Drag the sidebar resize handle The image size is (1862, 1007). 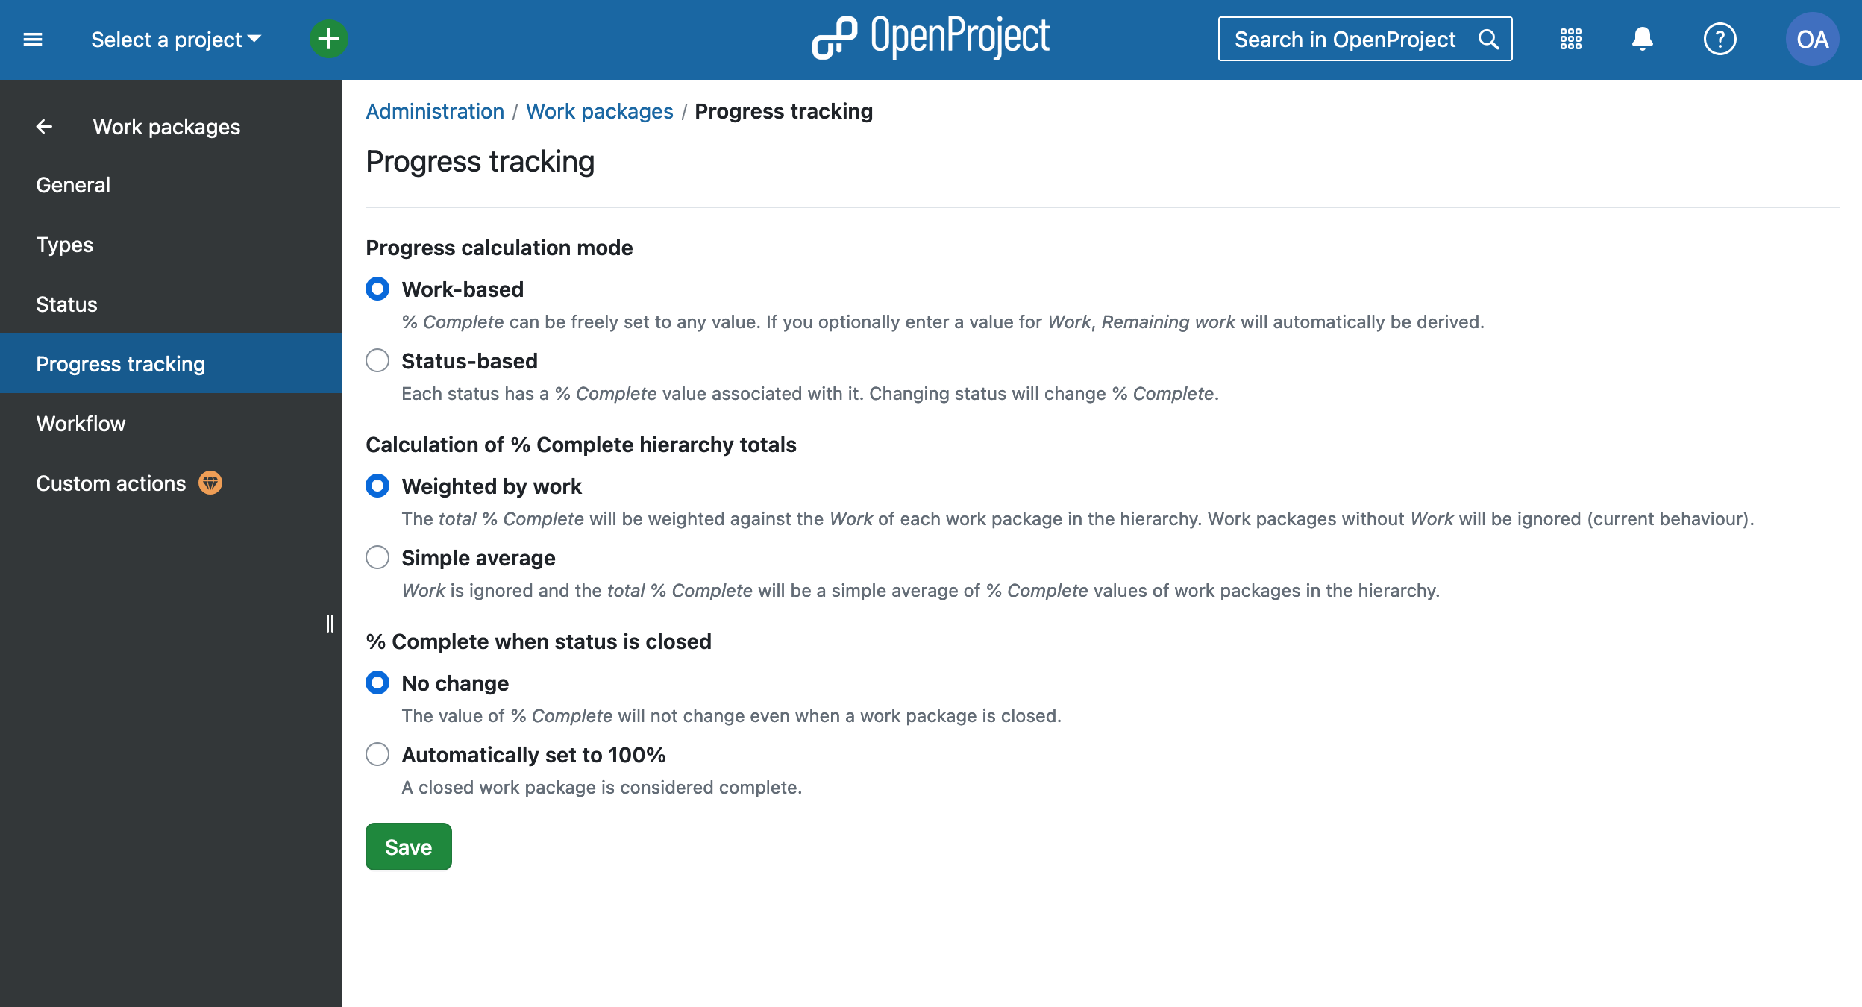pos(330,623)
